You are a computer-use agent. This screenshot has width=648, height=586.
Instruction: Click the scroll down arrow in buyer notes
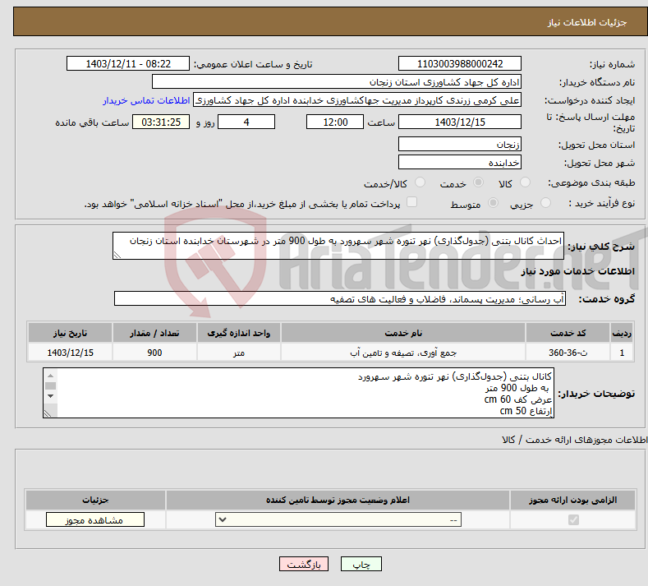click(50, 396)
